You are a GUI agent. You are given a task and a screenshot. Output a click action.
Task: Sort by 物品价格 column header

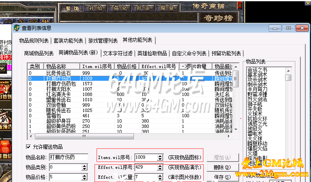pyautogui.click(x=127, y=66)
